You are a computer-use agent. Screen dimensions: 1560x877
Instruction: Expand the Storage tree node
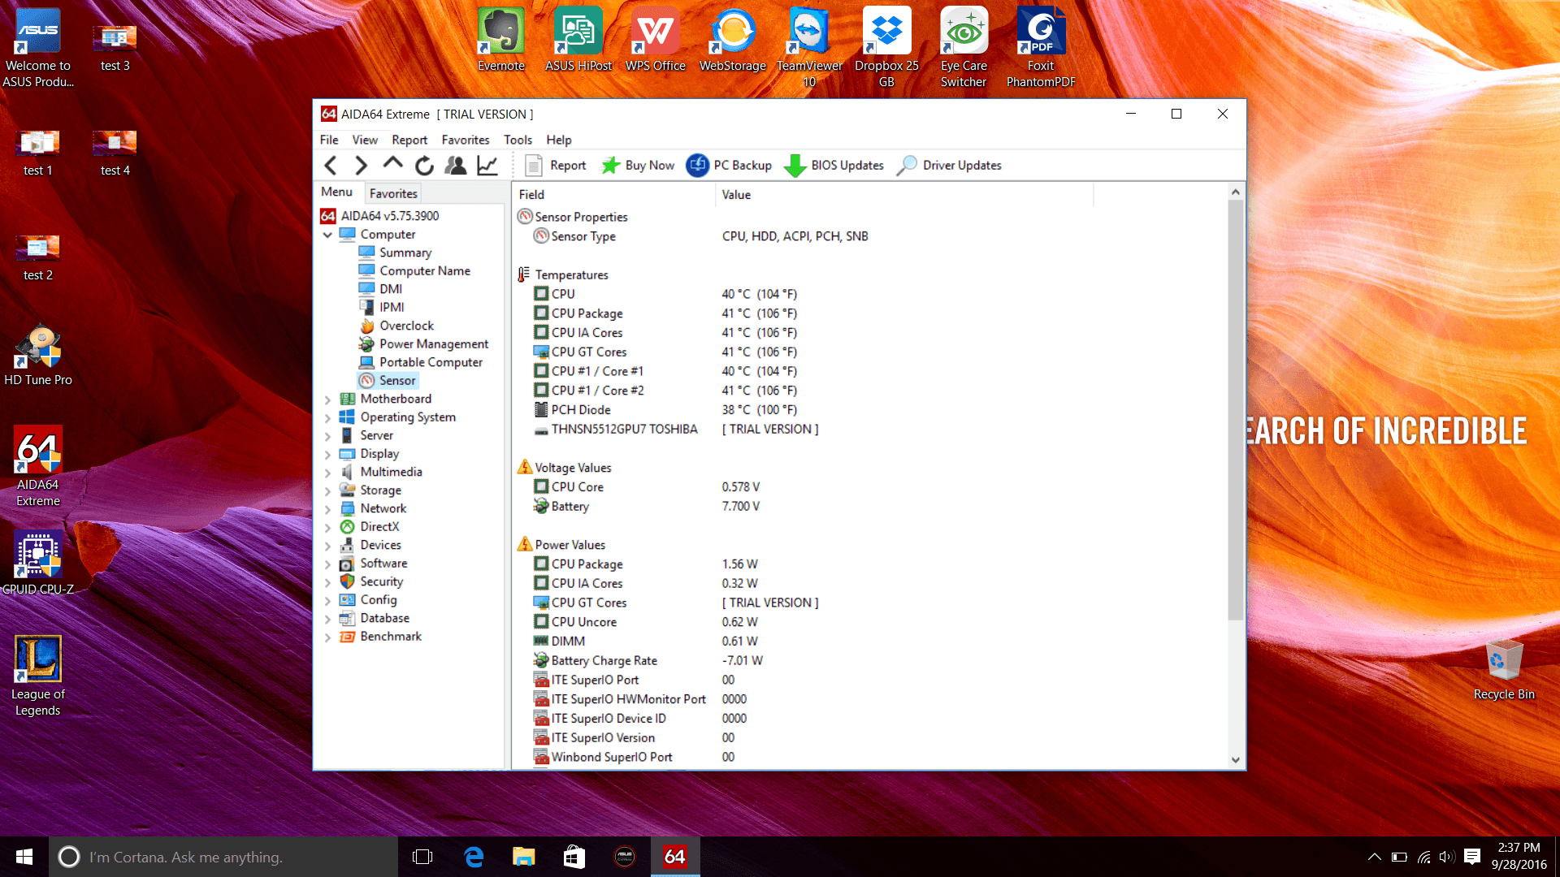pos(327,491)
